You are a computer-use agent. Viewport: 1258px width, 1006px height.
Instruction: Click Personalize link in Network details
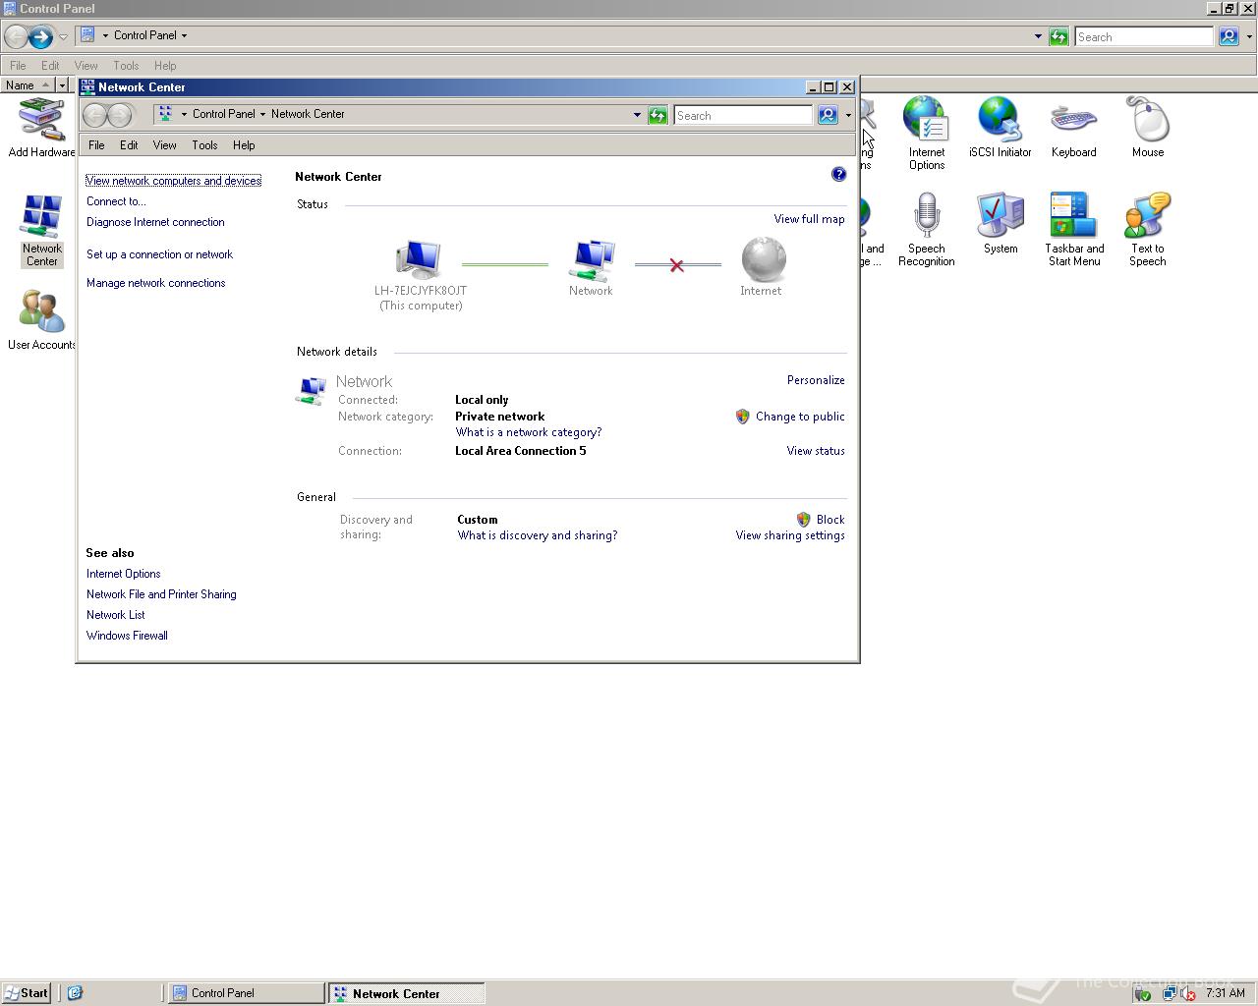(816, 380)
